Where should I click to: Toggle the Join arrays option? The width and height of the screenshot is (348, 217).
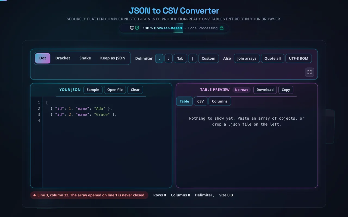click(247, 58)
